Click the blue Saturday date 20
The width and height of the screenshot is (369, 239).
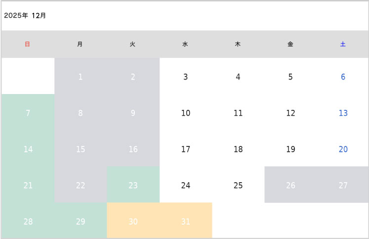tap(343, 149)
